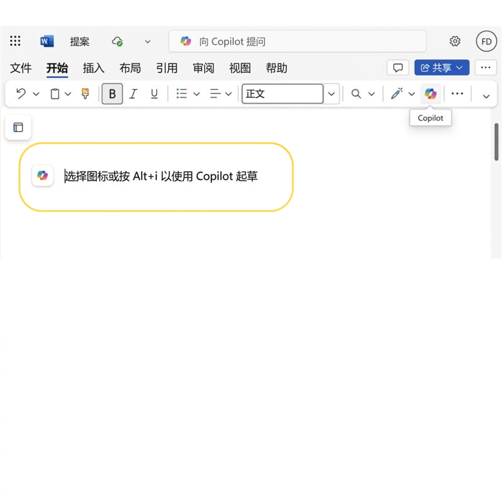
Task: Switch to the 帮助 tab
Action: [276, 68]
